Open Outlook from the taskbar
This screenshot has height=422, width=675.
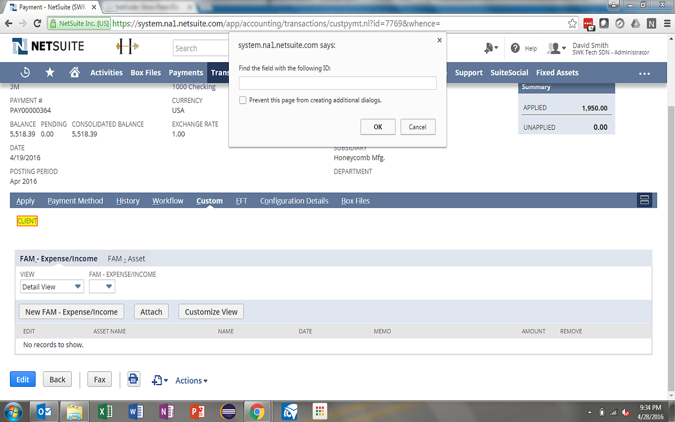(x=44, y=411)
